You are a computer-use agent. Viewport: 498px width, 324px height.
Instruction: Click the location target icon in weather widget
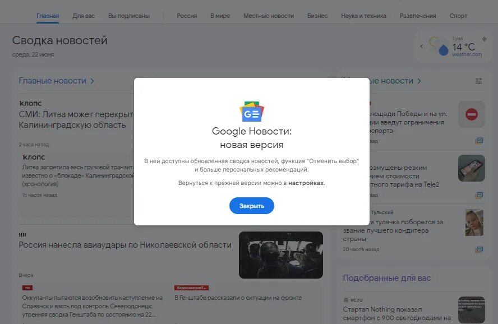pyautogui.click(x=484, y=39)
